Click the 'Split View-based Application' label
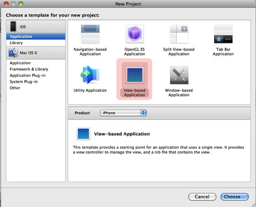256x207 pixels. (x=179, y=52)
